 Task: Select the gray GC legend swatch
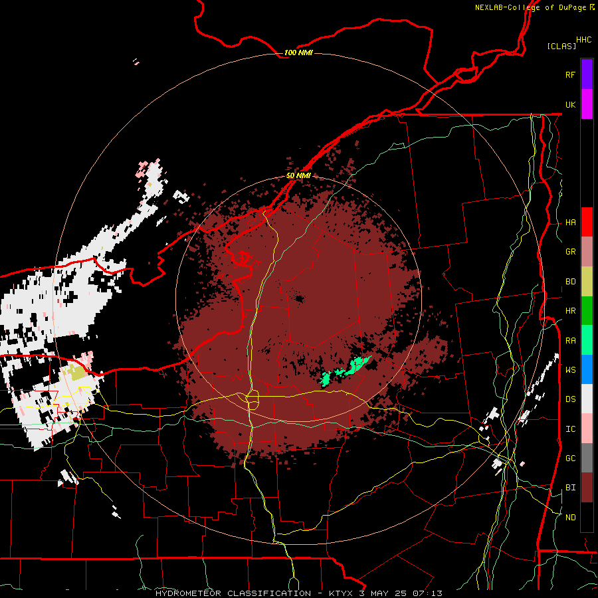click(x=587, y=458)
